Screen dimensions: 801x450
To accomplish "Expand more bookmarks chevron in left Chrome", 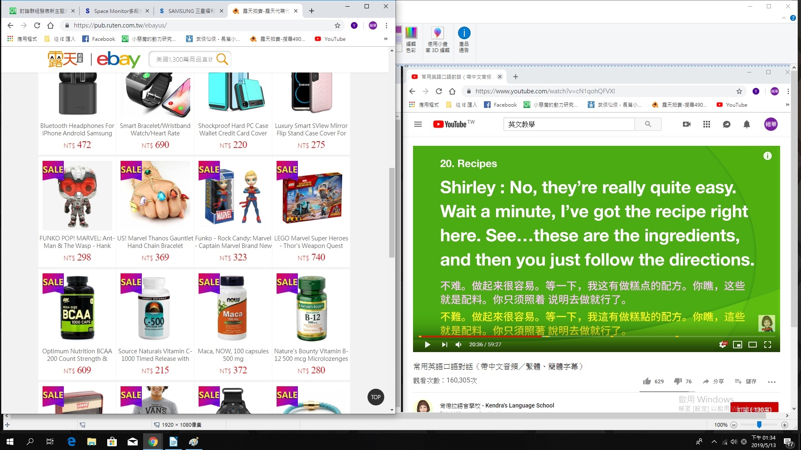I will [x=386, y=39].
